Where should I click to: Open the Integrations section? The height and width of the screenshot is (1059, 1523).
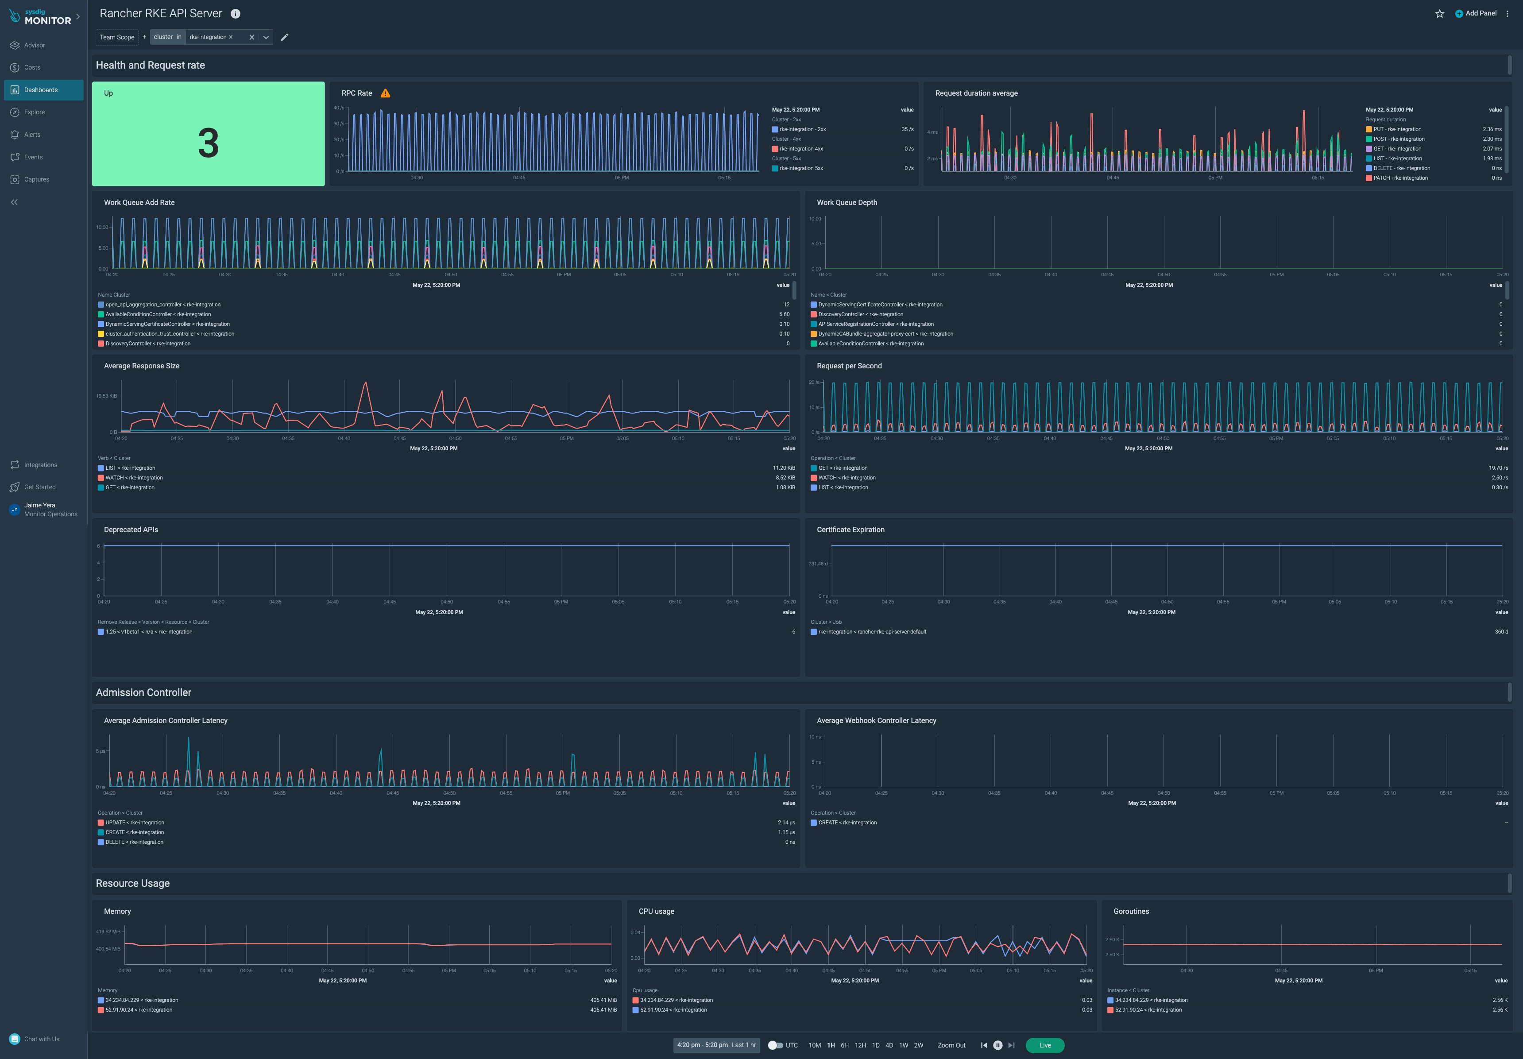click(41, 465)
